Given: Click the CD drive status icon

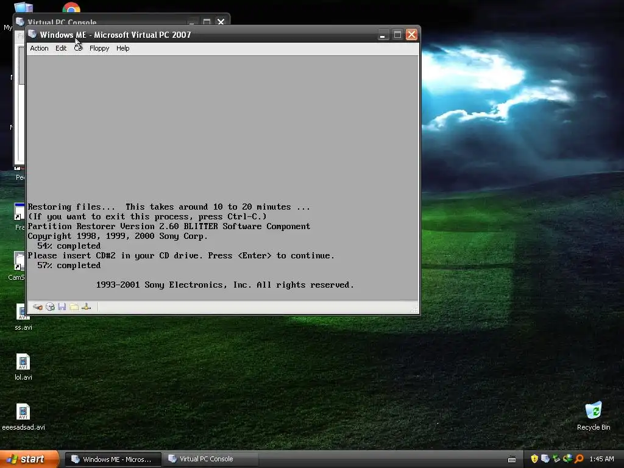Looking at the screenshot, I should click(x=50, y=307).
